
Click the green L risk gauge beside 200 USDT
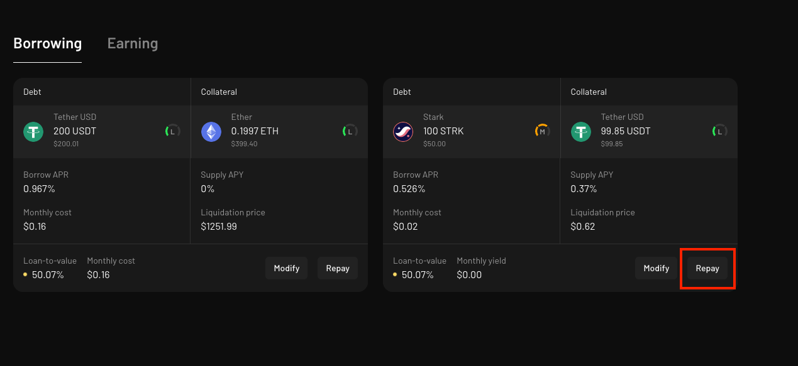coord(172,131)
